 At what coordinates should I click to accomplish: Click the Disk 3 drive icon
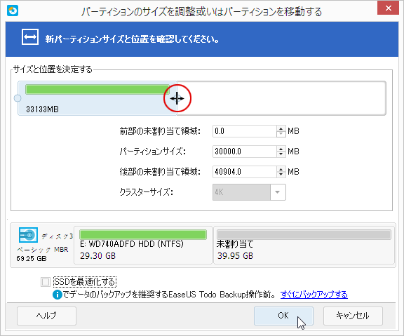(28, 235)
